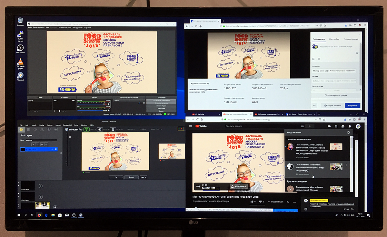
Task: Open OBS scene transition dropdown Обрезка
Action: (128, 100)
